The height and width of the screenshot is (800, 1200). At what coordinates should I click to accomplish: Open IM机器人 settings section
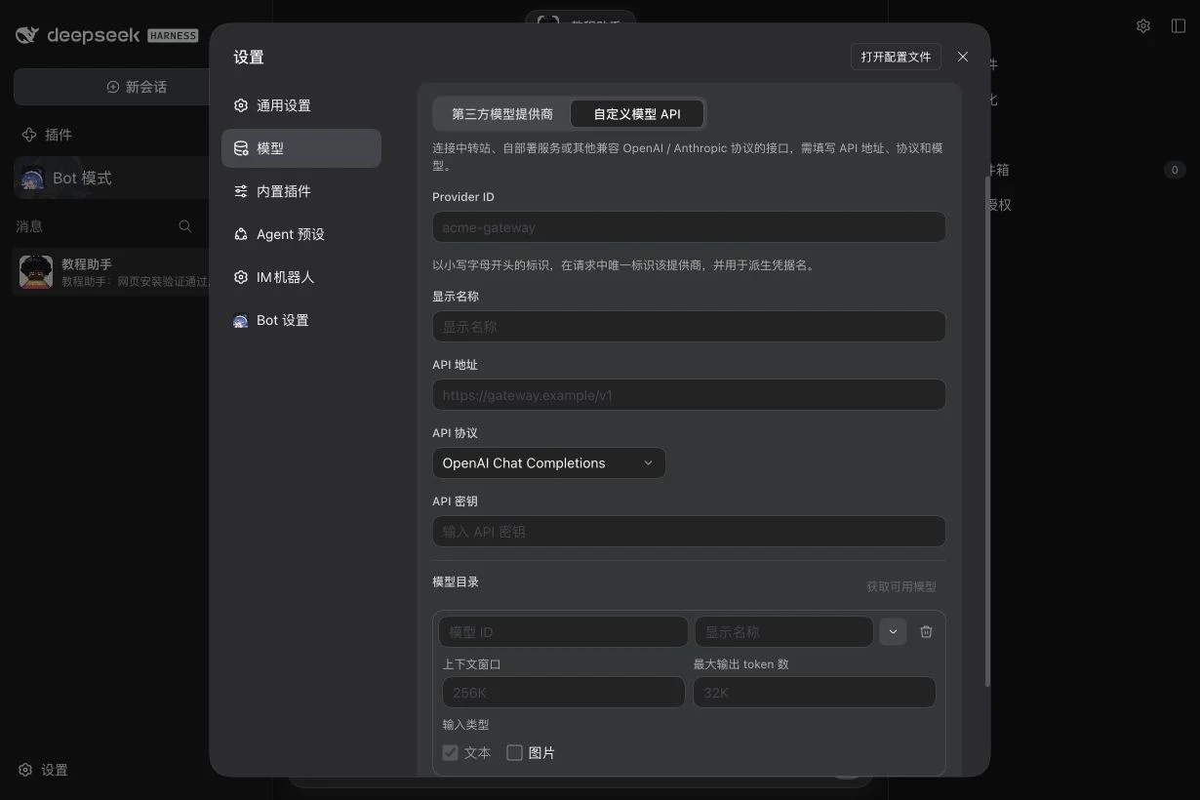(301, 277)
